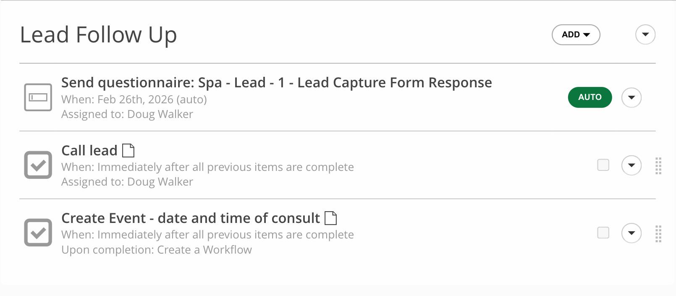Open the Send questionnaire task title

click(276, 83)
